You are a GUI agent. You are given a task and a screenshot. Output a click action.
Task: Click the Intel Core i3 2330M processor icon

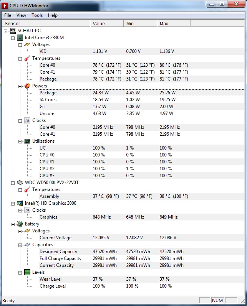20,38
